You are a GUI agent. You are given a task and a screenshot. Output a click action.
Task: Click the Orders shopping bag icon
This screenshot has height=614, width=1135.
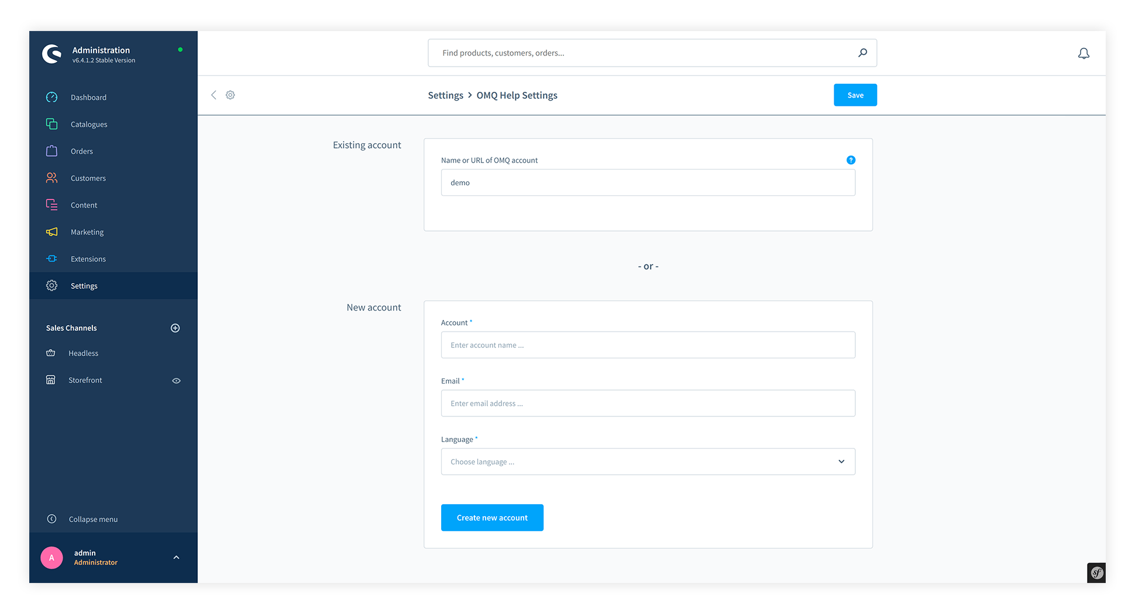click(x=51, y=151)
